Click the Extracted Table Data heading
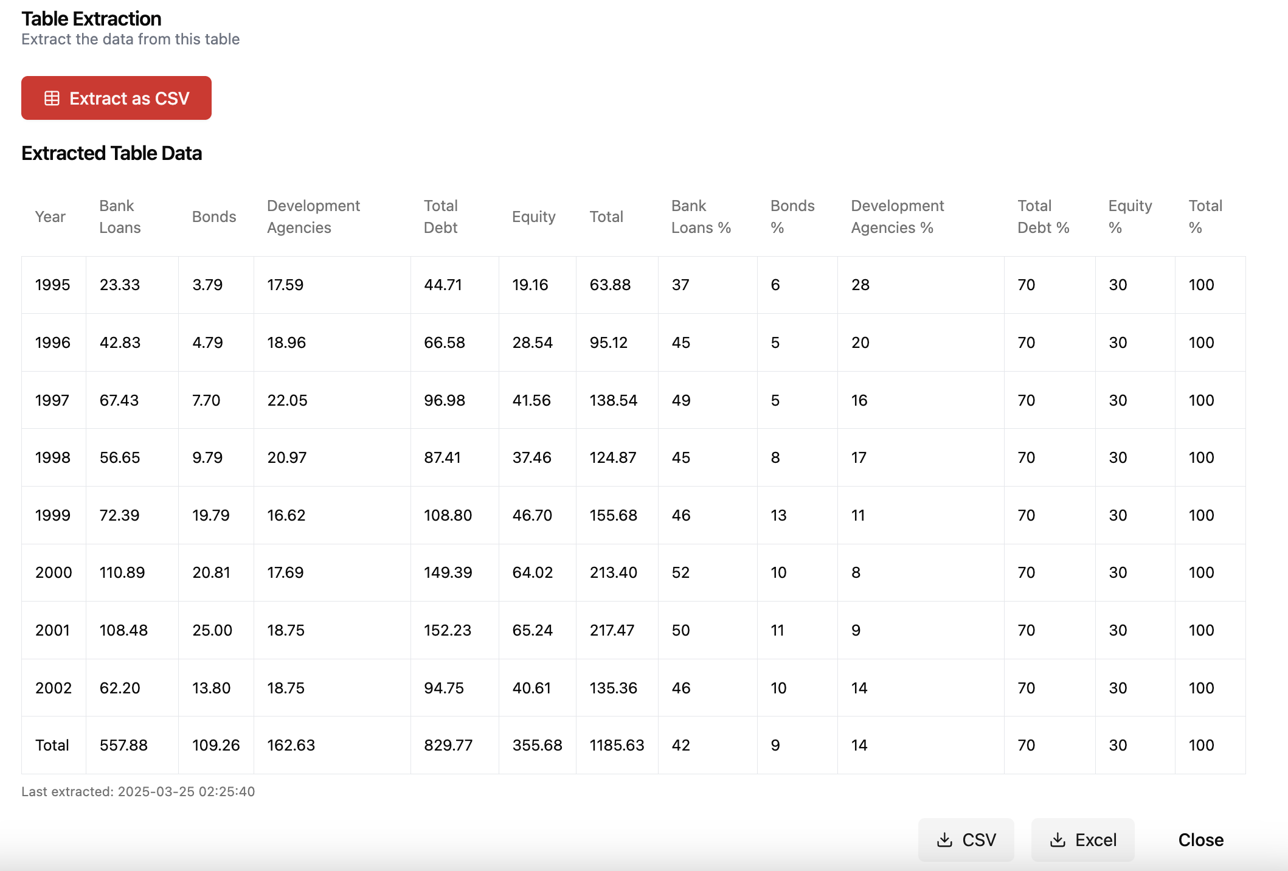The image size is (1288, 871). (x=111, y=153)
